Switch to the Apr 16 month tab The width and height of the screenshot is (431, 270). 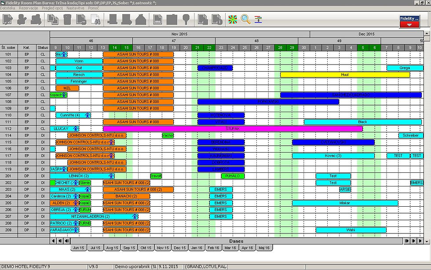pyautogui.click(x=247, y=248)
